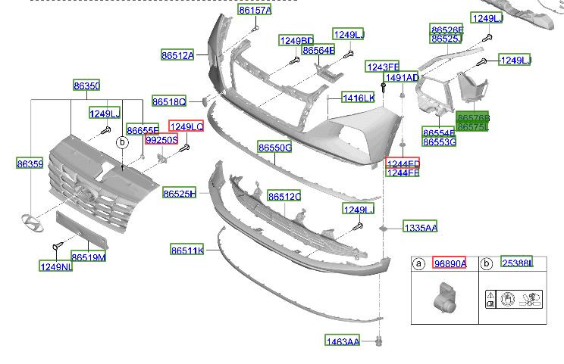Click the circled a marker in the legend
The image size is (564, 364).
pyautogui.click(x=418, y=263)
